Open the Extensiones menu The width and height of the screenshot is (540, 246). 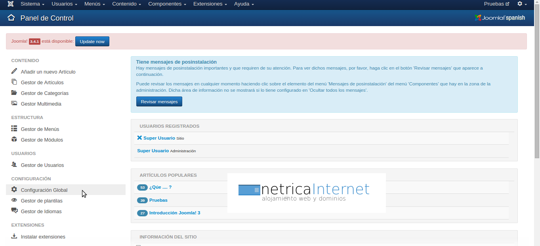tap(210, 4)
